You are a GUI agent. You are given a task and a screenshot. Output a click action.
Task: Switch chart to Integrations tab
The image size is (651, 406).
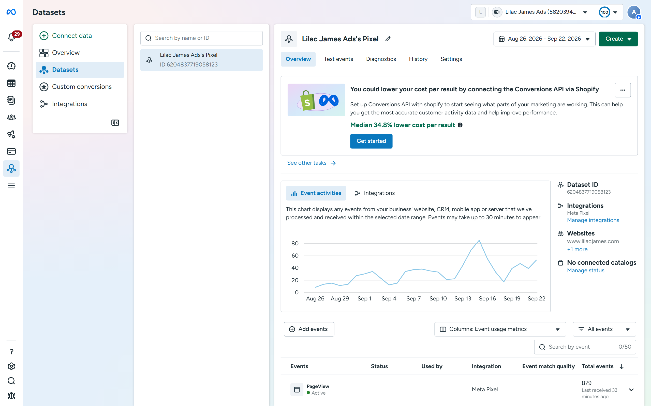[x=375, y=193]
